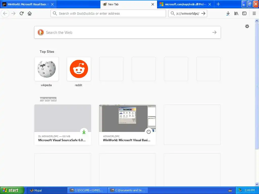Switch to the WinWorld Visual Basic tab
259x194 pixels.
(x=28, y=4)
